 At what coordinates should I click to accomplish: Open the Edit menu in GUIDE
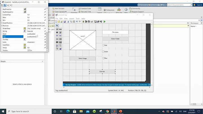pos(61,19)
